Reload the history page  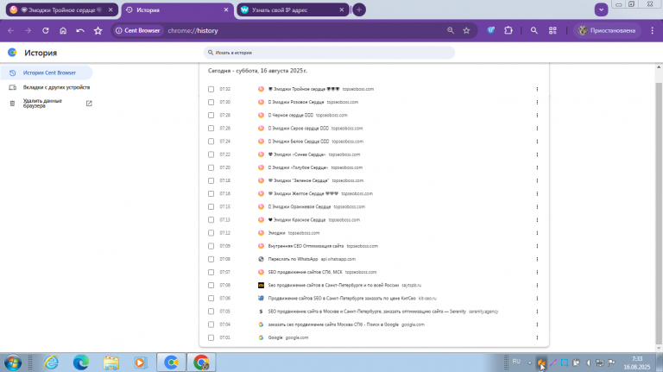(46, 30)
